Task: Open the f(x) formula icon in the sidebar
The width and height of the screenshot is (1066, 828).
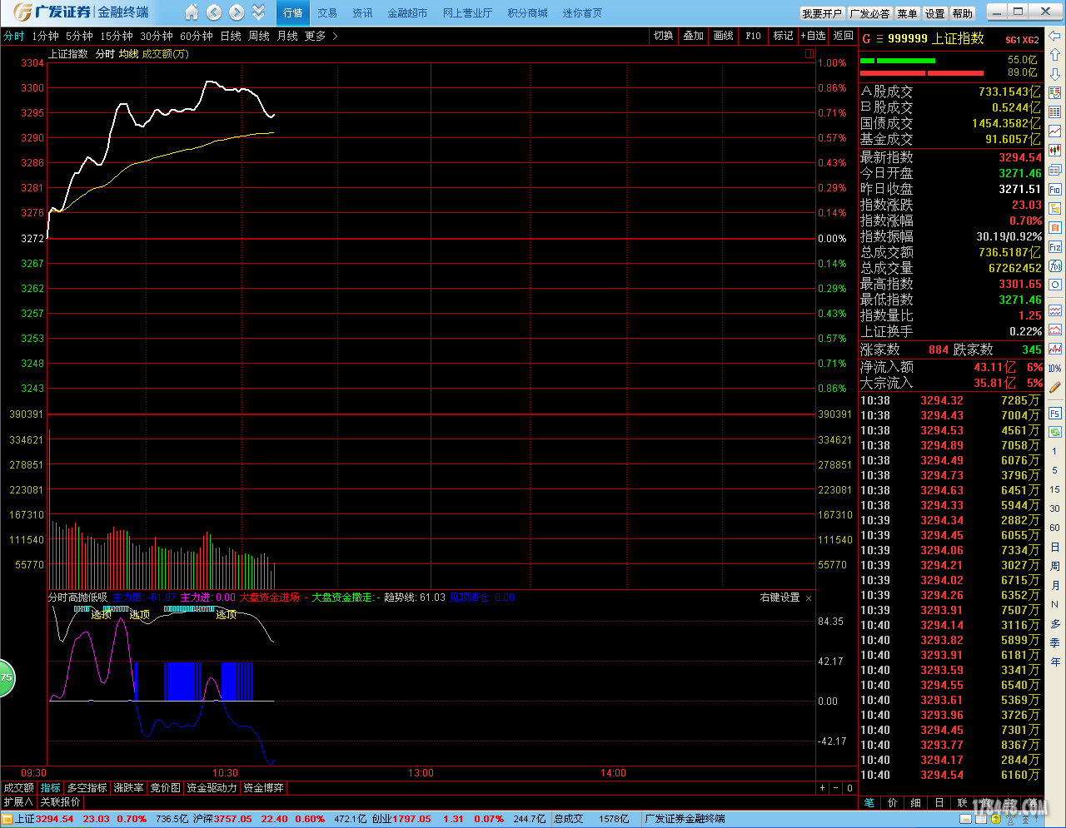Action: click(1055, 265)
